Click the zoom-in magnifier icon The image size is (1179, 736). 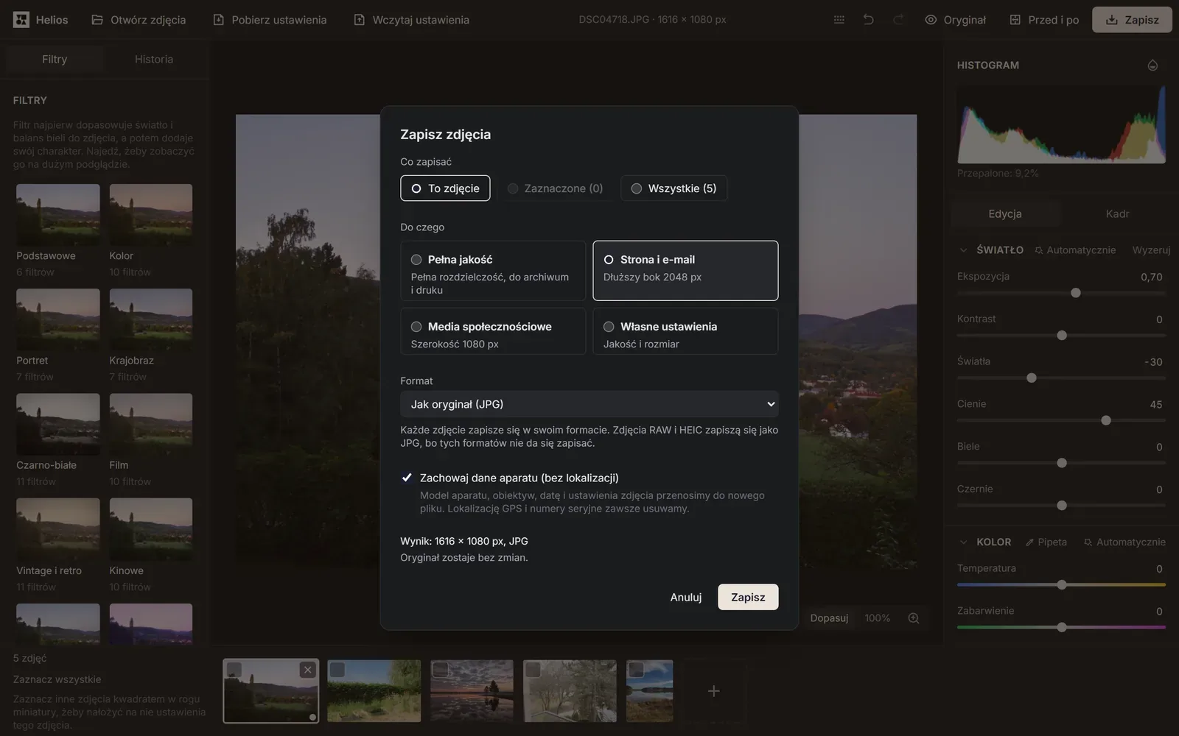[914, 618]
